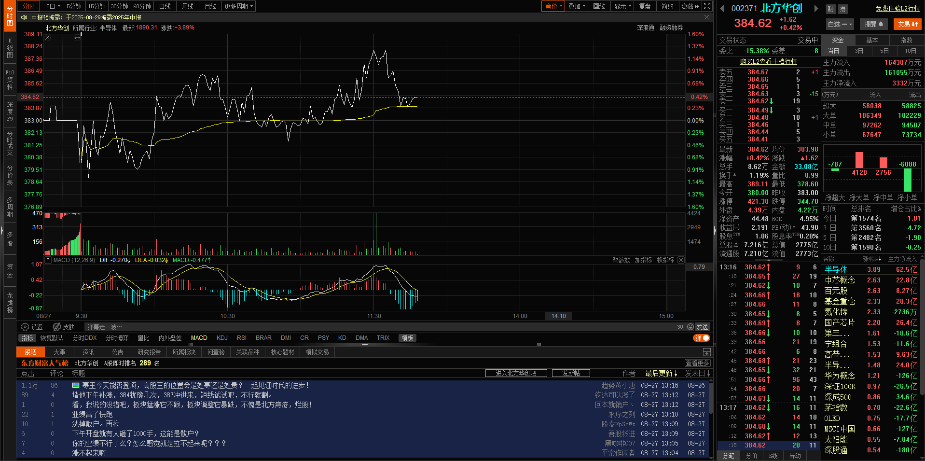This screenshot has width=925, height=461.
Task: Switch to the 基本 panel tab
Action: coord(872,40)
